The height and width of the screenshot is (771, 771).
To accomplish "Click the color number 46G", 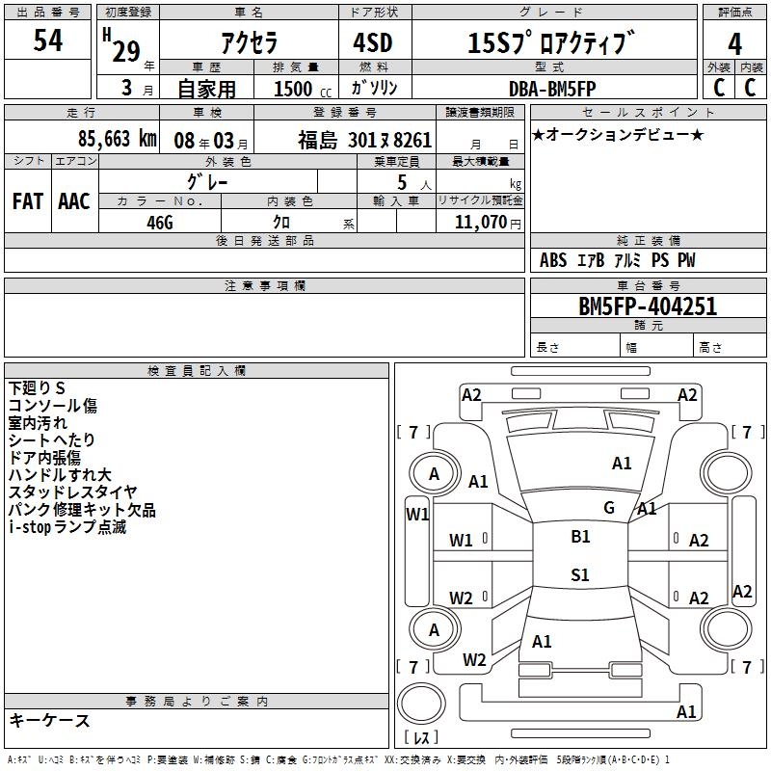I will (159, 223).
